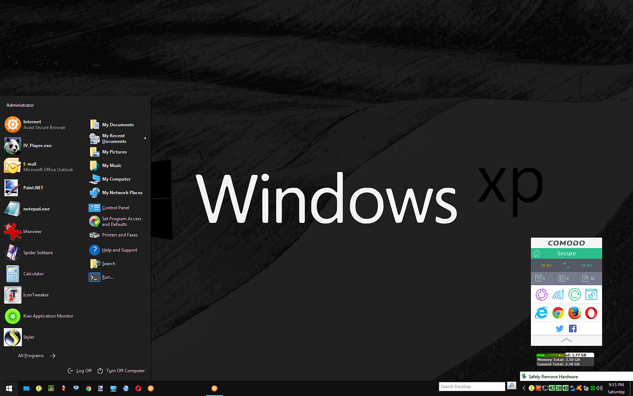Click the Comodo wireless network icon
The height and width of the screenshot is (396, 633).
click(558, 295)
